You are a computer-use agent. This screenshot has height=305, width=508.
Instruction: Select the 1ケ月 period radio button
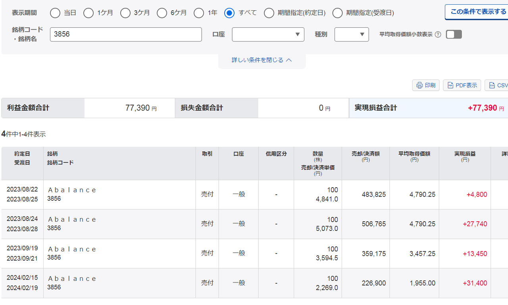(x=89, y=13)
